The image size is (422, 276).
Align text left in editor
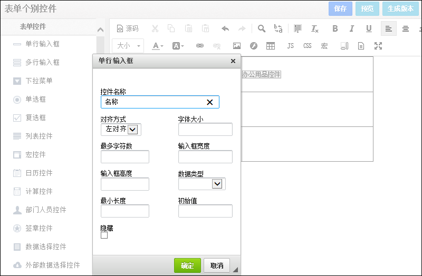pos(388,28)
